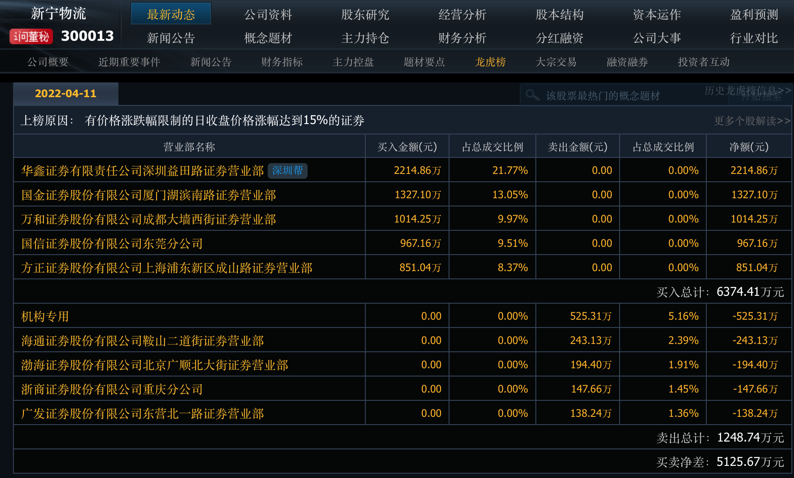This screenshot has width=794, height=478.
Task: Open the 最新动态 tab
Action: click(171, 14)
